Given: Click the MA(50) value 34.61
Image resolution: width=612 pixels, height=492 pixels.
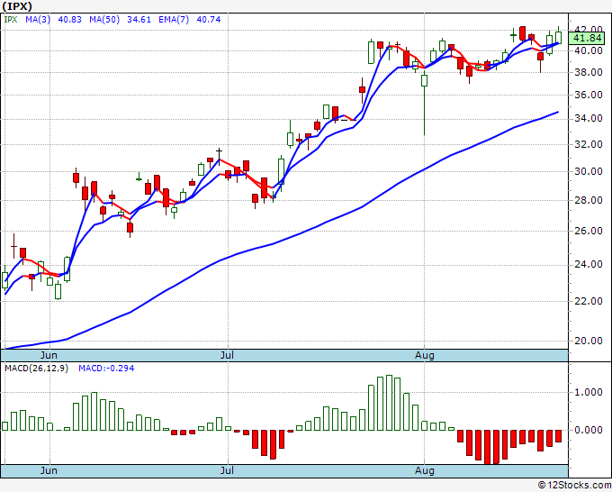Looking at the screenshot, I should tap(139, 20).
